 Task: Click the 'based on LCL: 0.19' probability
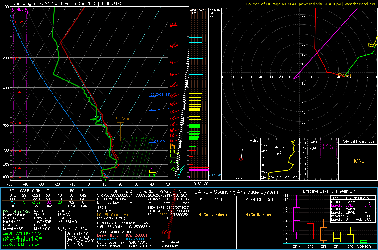click(351, 205)
